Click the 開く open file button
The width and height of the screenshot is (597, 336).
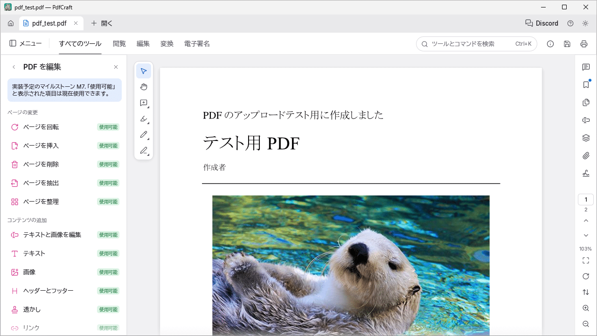click(x=102, y=23)
